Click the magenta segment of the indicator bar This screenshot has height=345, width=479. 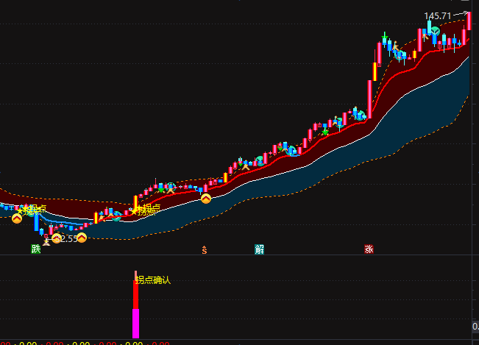135,324
